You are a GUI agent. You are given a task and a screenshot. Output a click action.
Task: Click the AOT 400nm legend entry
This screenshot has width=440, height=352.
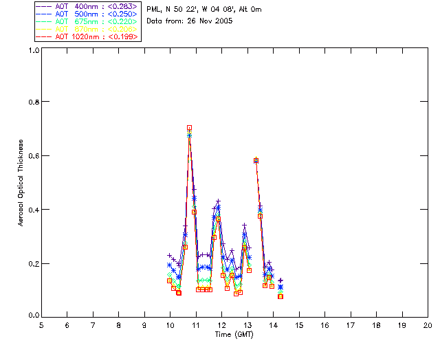(87, 6)
